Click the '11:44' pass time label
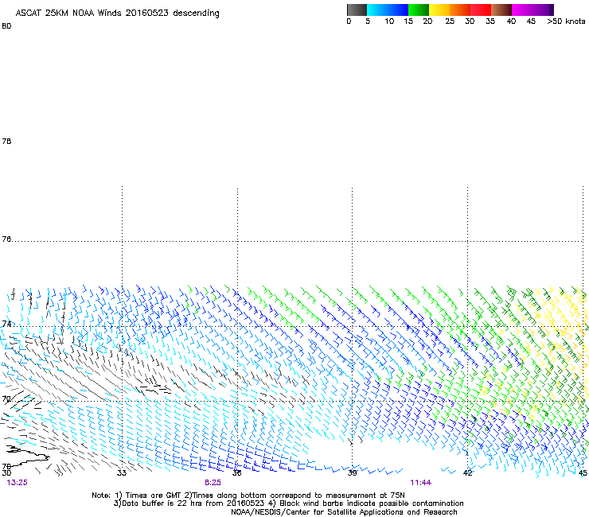Screen dimensions: 589x517 click(x=421, y=483)
